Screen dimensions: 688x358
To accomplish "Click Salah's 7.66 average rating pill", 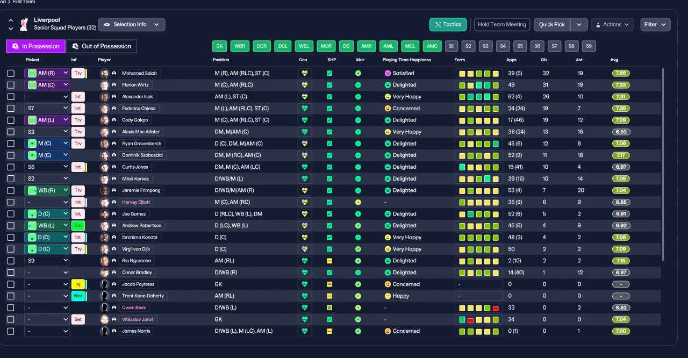I will point(621,73).
